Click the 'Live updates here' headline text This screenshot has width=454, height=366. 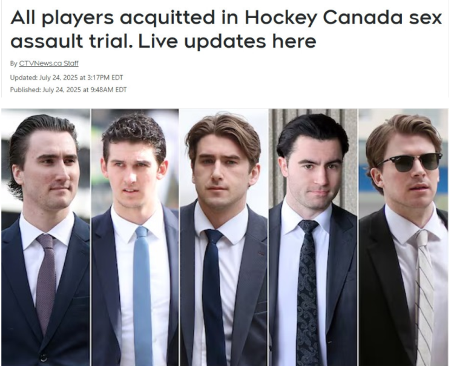227,41
